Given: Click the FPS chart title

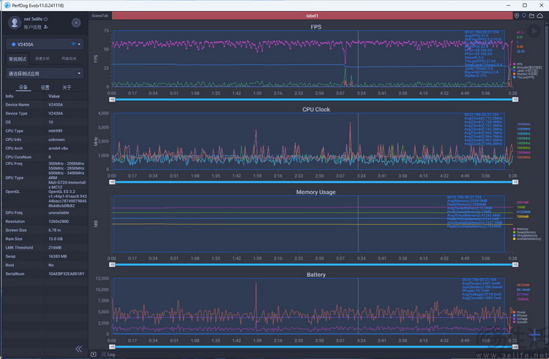Looking at the screenshot, I should point(315,27).
